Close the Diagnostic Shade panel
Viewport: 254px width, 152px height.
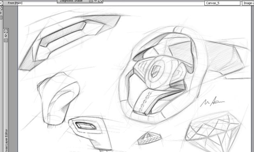tap(100, 1)
